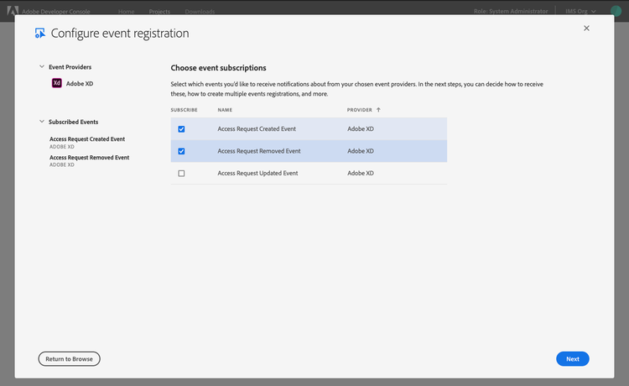Click Access Request Updated Event name in table
The image size is (629, 386).
pyautogui.click(x=257, y=174)
